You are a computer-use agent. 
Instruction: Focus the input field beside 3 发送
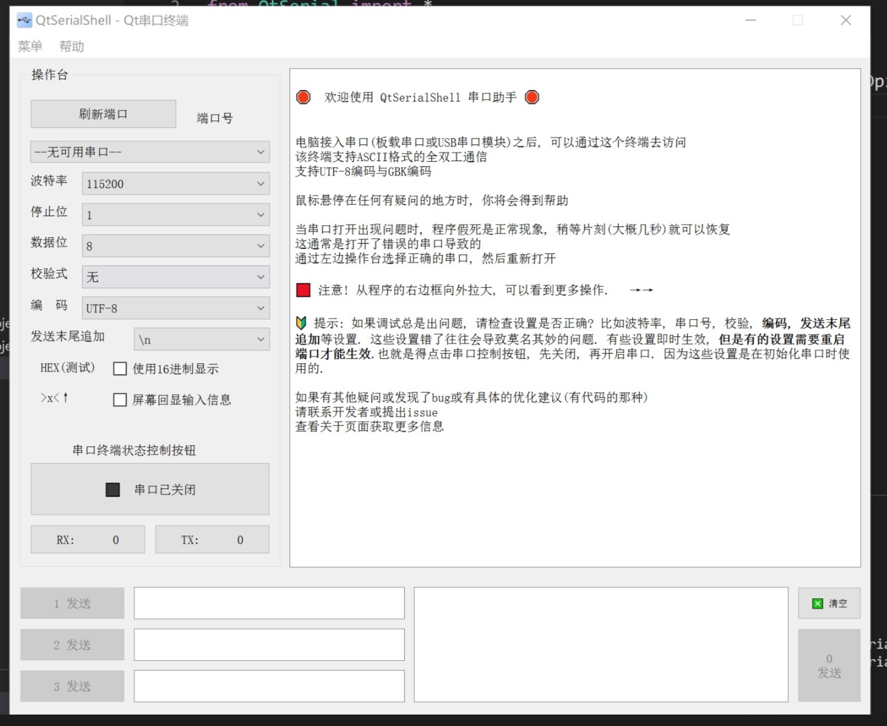click(269, 686)
